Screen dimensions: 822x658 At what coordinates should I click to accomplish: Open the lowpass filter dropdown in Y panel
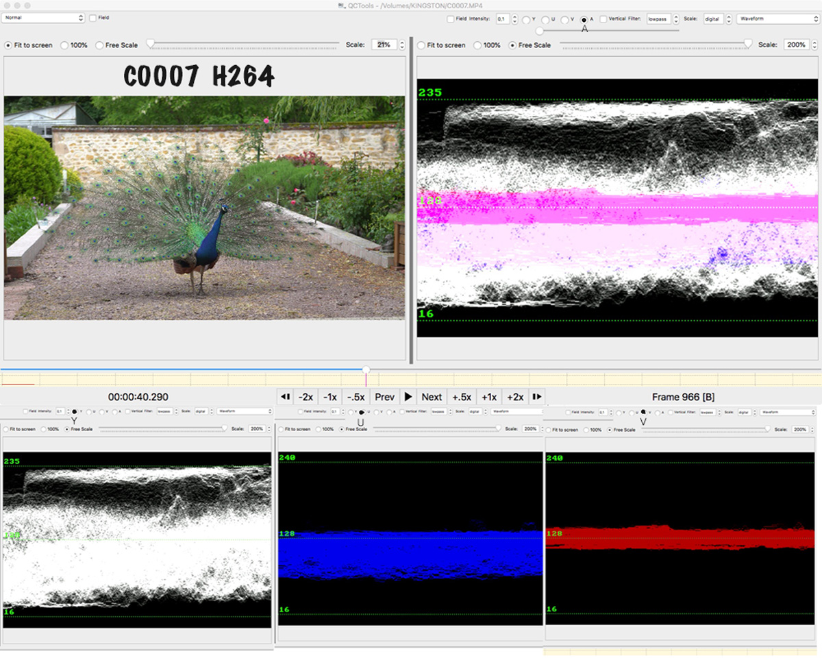[x=167, y=411]
